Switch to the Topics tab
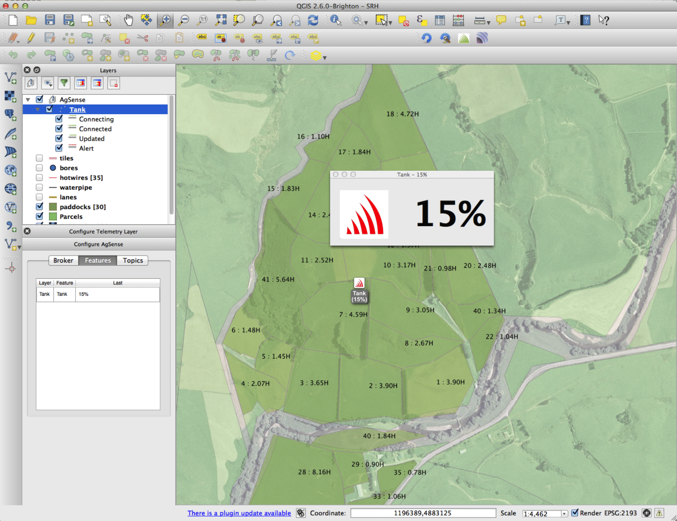677x521 pixels. pyautogui.click(x=133, y=260)
